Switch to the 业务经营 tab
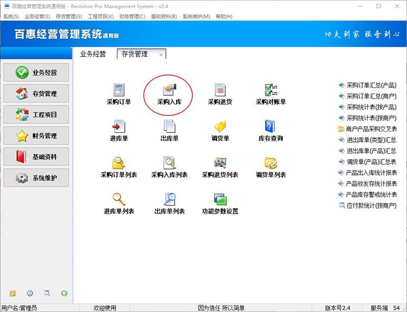This screenshot has height=312, width=407. pyautogui.click(x=93, y=54)
